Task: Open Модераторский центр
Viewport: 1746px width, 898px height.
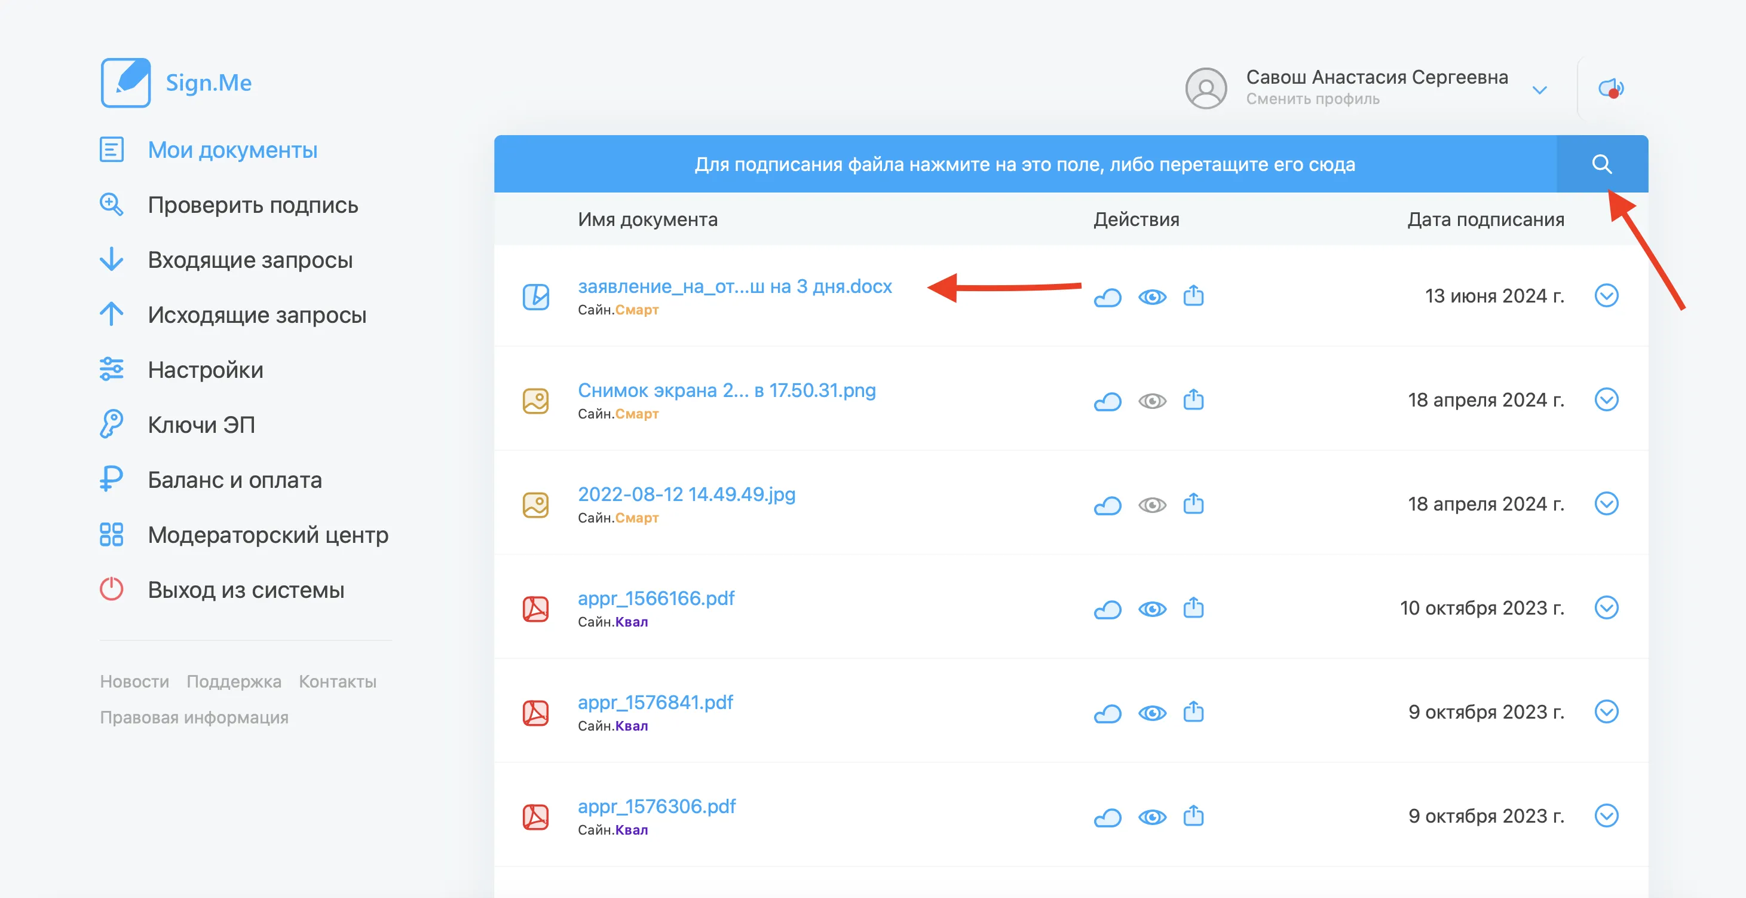Action: click(268, 534)
